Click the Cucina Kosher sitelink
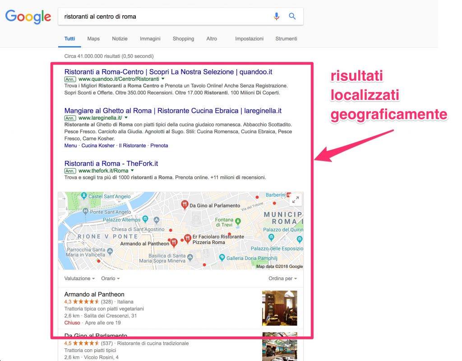 pos(98,145)
